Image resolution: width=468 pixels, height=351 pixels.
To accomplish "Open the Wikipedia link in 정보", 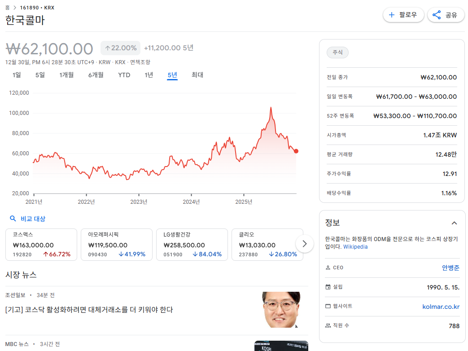I will pyautogui.click(x=355, y=247).
